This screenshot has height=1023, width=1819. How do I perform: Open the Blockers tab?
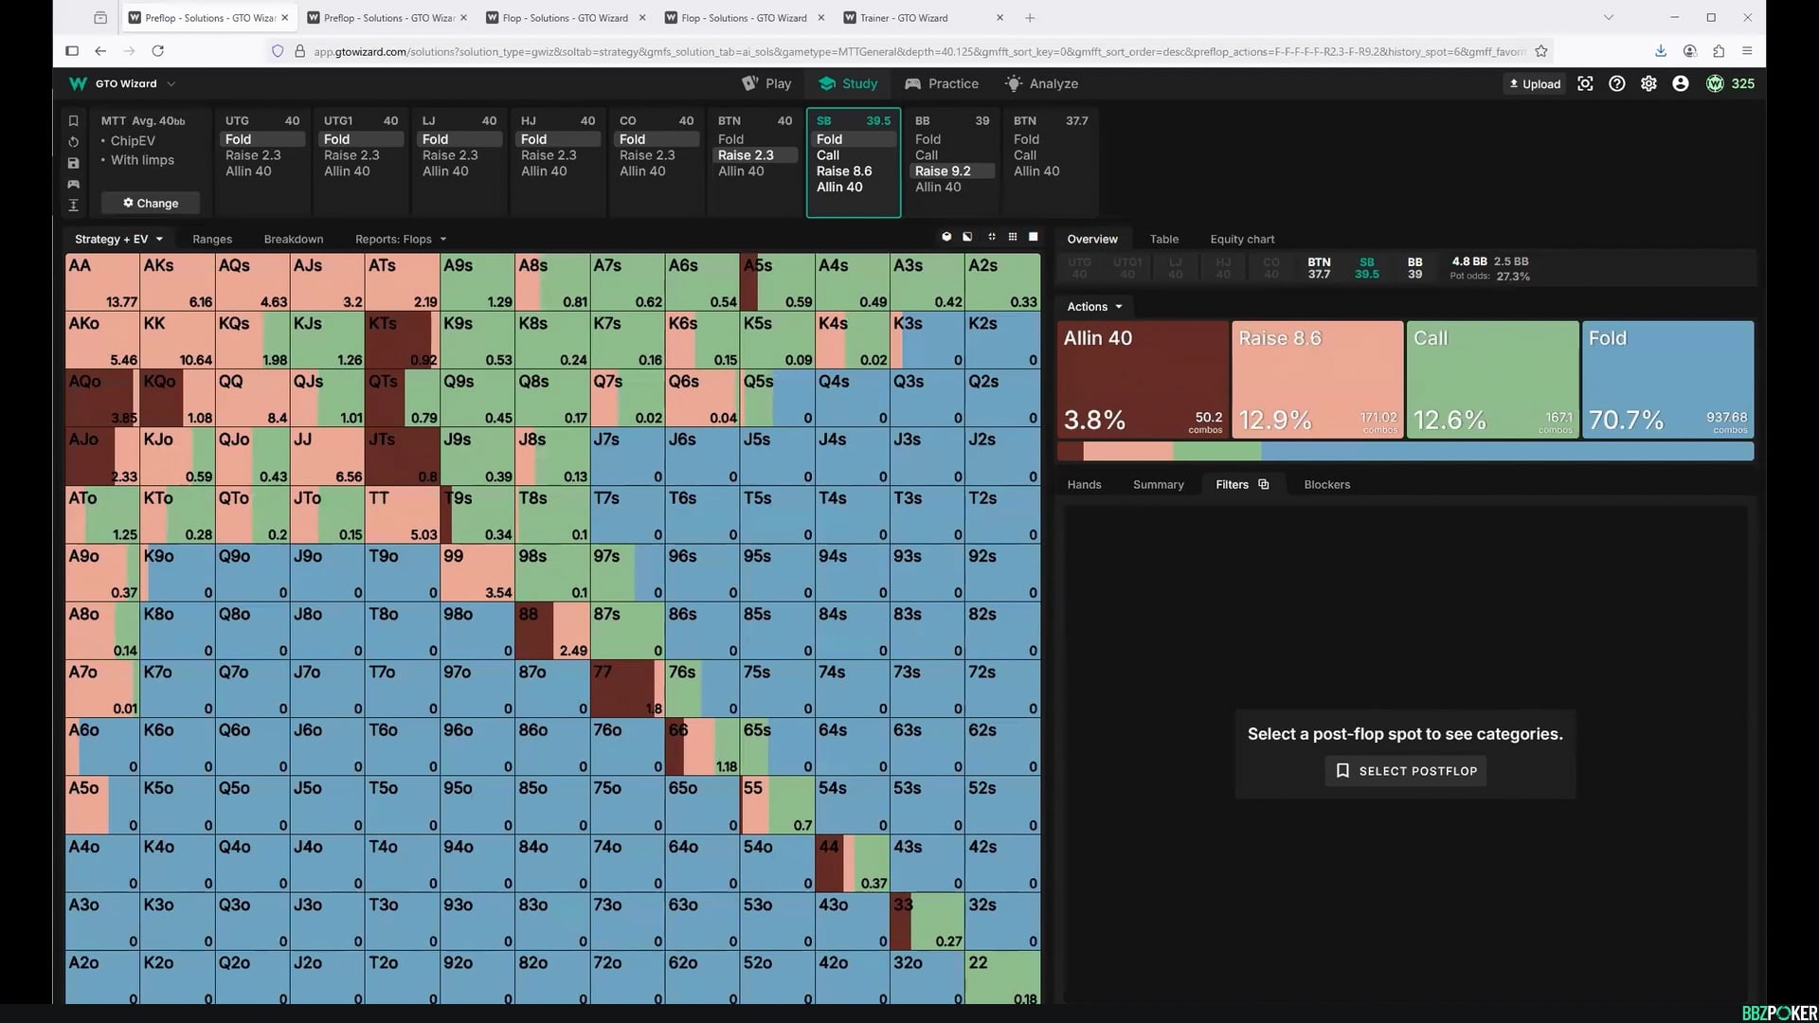pyautogui.click(x=1326, y=484)
